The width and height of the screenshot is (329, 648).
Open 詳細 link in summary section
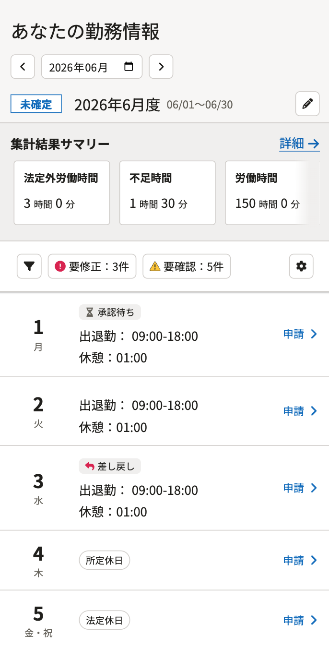[x=300, y=144]
